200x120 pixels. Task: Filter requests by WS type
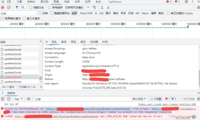(137, 13)
